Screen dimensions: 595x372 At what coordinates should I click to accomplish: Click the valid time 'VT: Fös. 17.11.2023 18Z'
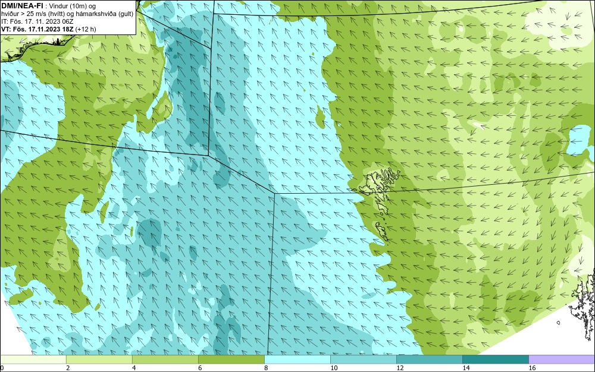[x=37, y=29]
